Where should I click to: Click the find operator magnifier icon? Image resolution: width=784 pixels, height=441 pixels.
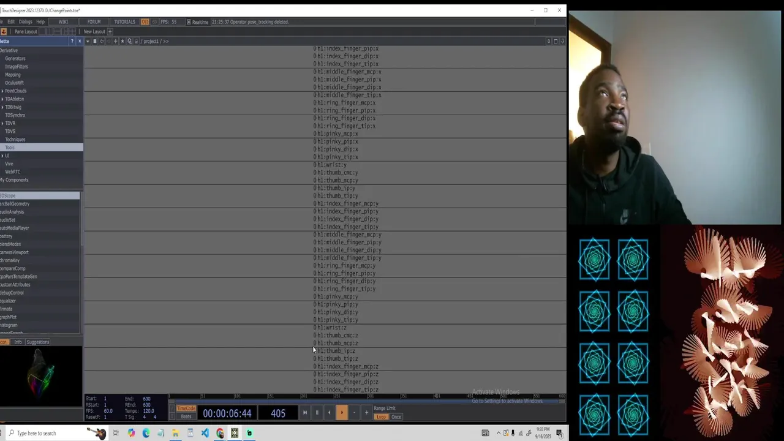[129, 41]
